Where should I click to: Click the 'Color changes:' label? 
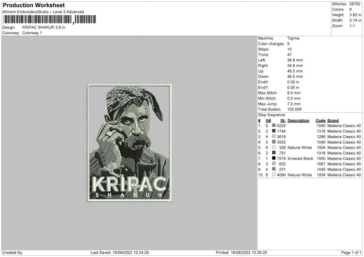[271, 44]
